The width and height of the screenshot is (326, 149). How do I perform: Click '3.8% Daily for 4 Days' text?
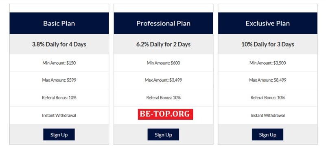click(59, 44)
